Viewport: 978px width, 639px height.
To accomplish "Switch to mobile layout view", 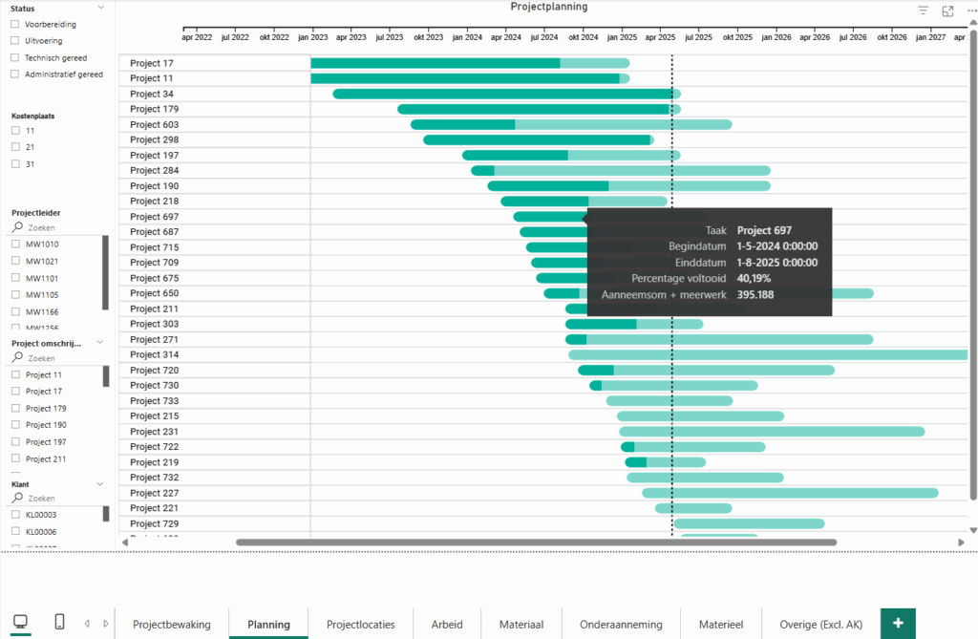I will coord(59,623).
